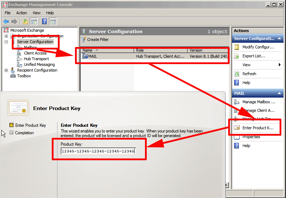The image size is (286, 198).
Task: Click Properties action in MAIL section
Action: (x=251, y=137)
